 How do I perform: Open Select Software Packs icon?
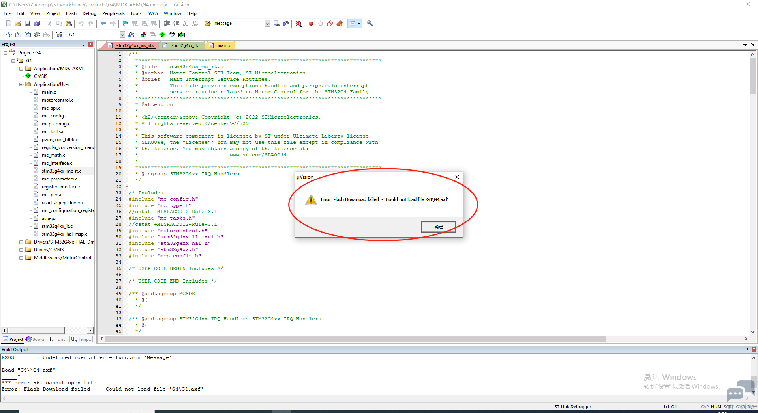coord(172,35)
